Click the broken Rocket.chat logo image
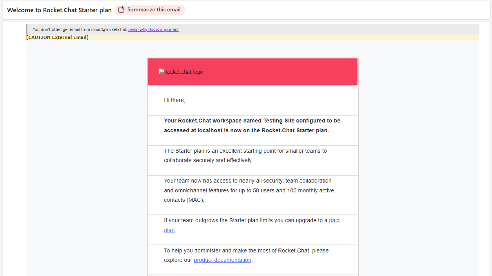 click(x=181, y=72)
